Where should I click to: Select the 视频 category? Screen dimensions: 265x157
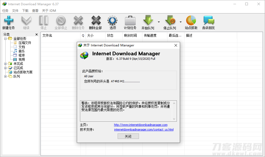22,59
